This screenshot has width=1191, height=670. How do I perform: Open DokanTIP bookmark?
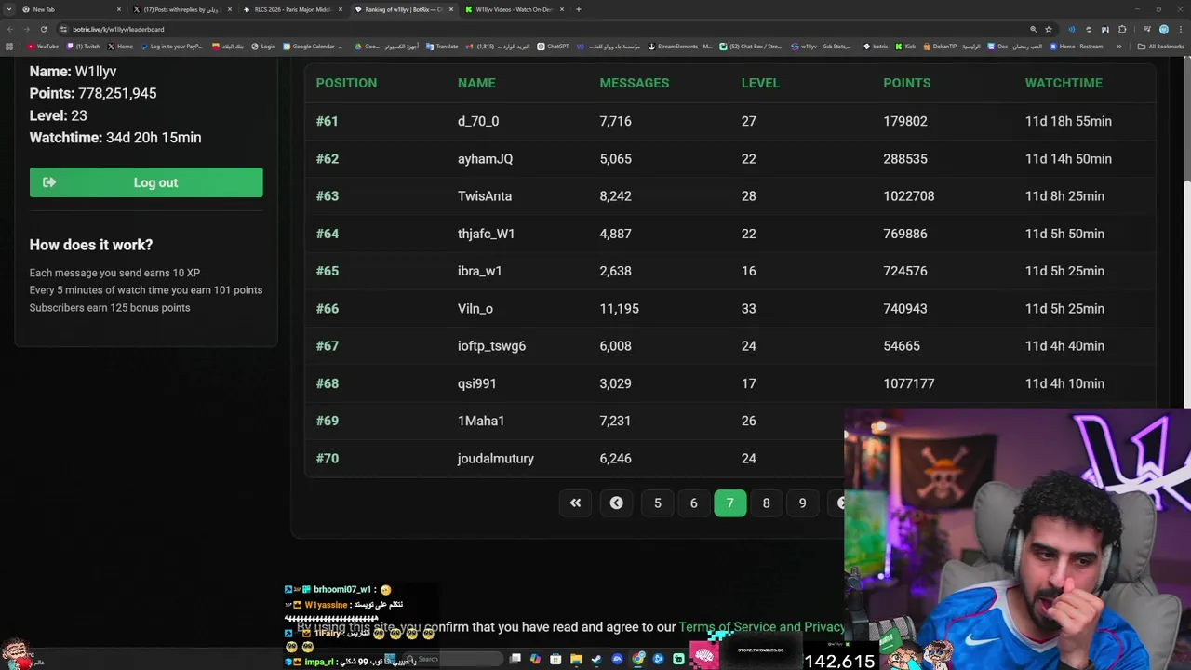(952, 46)
